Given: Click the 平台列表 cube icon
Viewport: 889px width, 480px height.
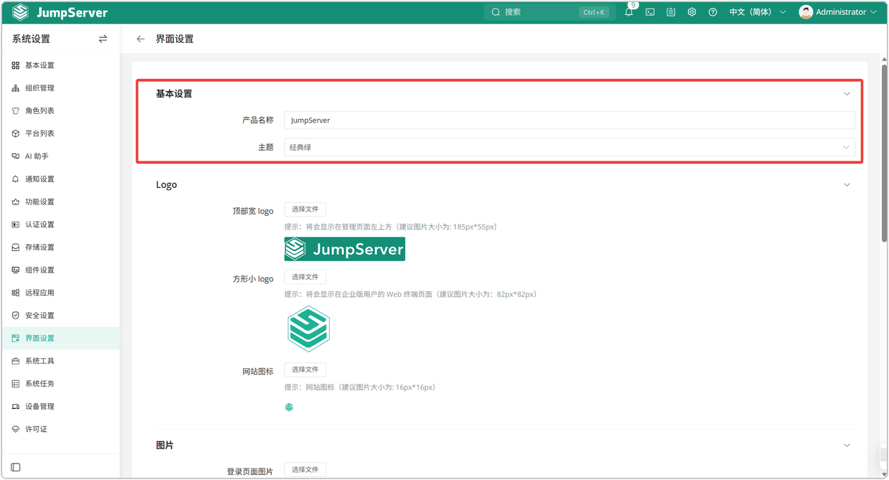Looking at the screenshot, I should click(x=16, y=133).
